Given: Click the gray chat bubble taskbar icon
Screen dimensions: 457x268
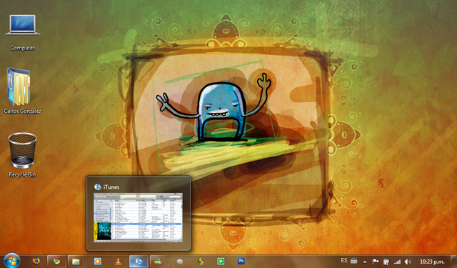Looking at the screenshot, I should click(180, 262).
